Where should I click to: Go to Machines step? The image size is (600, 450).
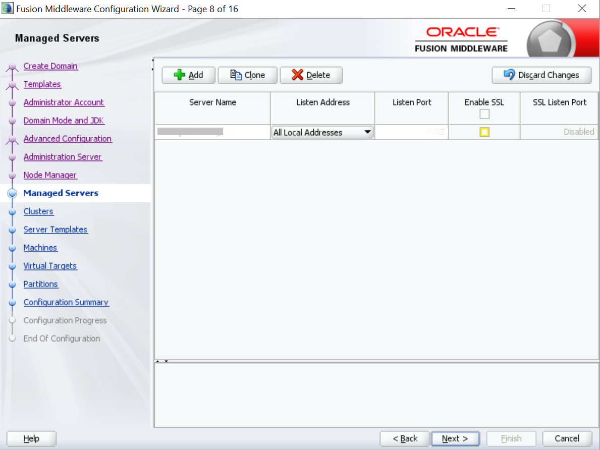pyautogui.click(x=40, y=248)
